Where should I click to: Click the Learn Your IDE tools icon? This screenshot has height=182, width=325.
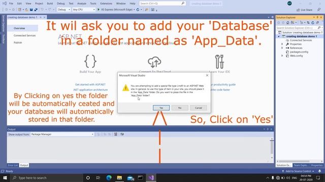point(219,62)
